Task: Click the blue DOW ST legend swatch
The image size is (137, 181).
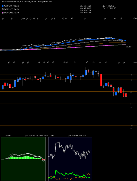Action: coord(3,6)
